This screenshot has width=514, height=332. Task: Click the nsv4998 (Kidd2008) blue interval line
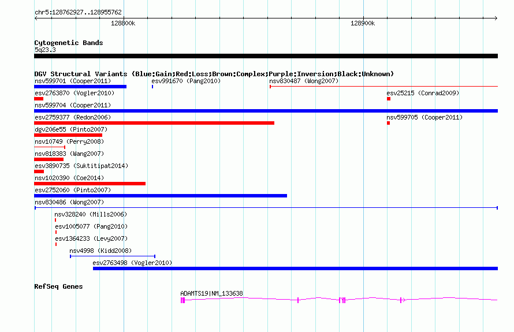pyautogui.click(x=113, y=256)
